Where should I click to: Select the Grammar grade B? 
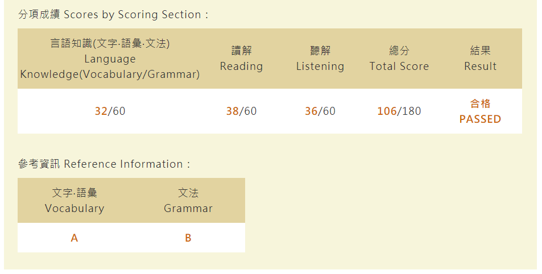tap(188, 238)
